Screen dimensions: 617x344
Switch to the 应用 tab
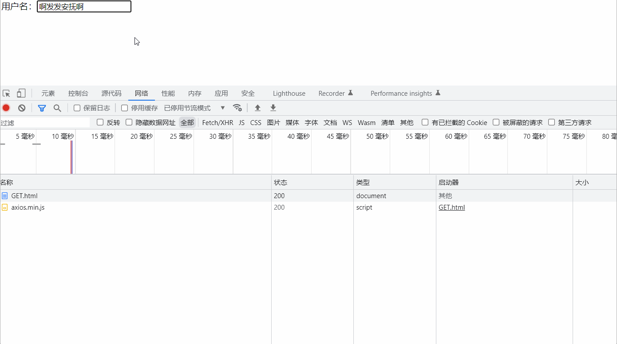click(221, 94)
